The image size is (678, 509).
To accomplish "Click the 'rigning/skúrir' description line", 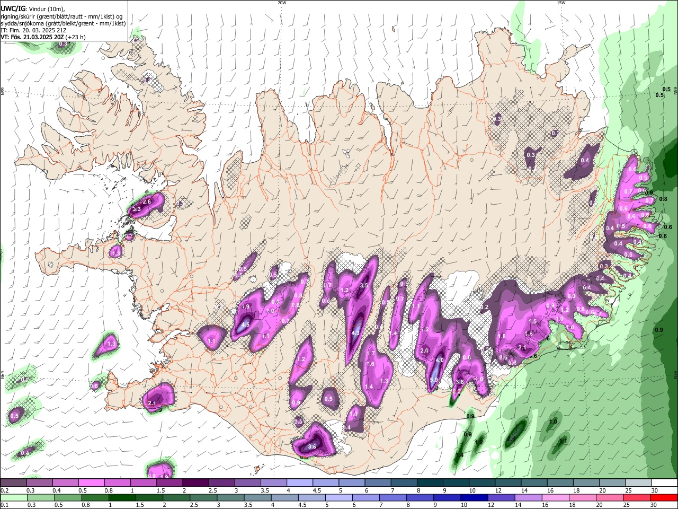I will point(61,16).
